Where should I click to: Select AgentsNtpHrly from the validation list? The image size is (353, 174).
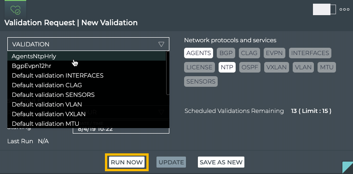[x=87, y=56]
